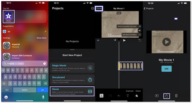192x103 pixels.
Task: Tap the blue go key
Action: coord(42,90)
